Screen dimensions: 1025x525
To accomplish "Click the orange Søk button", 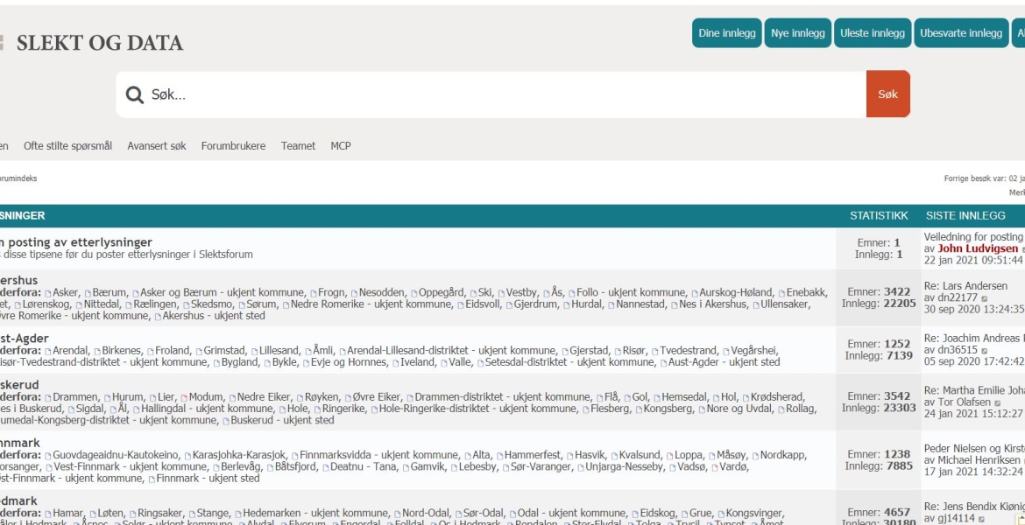I will (887, 94).
